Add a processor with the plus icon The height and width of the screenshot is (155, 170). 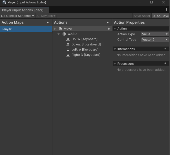165,63
